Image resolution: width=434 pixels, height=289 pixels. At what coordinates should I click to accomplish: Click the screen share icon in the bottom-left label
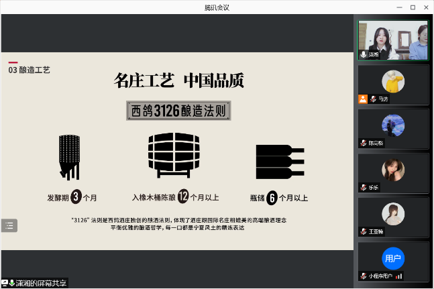click(x=5, y=283)
